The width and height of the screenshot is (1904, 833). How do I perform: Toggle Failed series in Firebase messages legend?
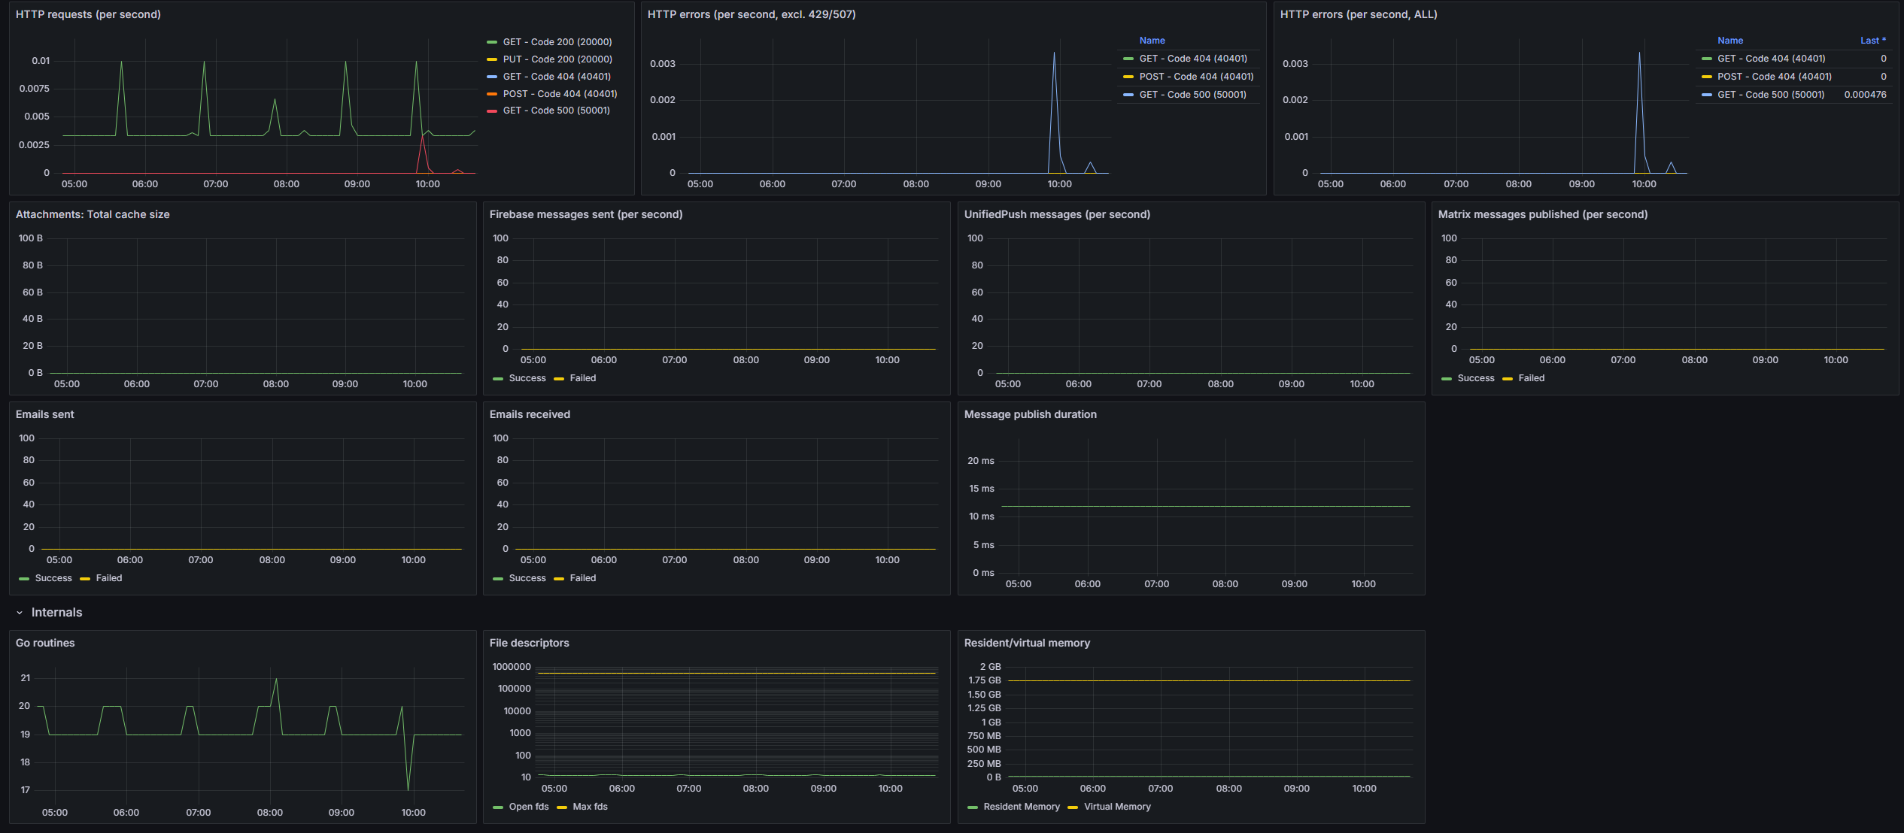point(582,378)
